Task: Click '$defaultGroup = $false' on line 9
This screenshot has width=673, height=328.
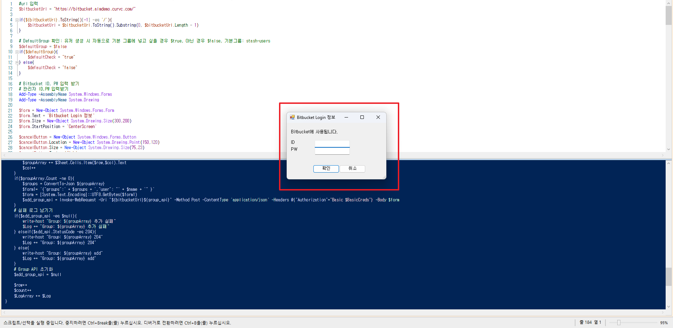Action: tap(43, 46)
